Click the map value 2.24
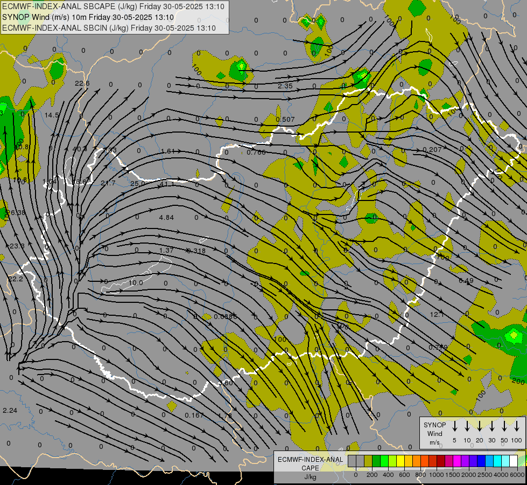This screenshot has height=485, width=527. pyautogui.click(x=10, y=410)
